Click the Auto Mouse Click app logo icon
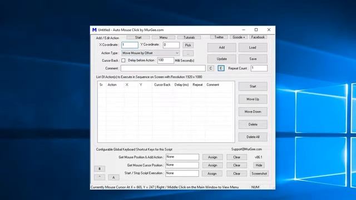 click(x=95, y=30)
